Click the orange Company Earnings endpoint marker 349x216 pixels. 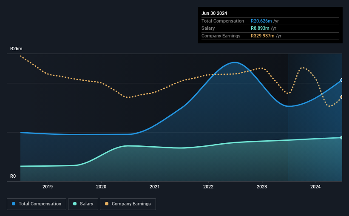[x=342, y=97]
